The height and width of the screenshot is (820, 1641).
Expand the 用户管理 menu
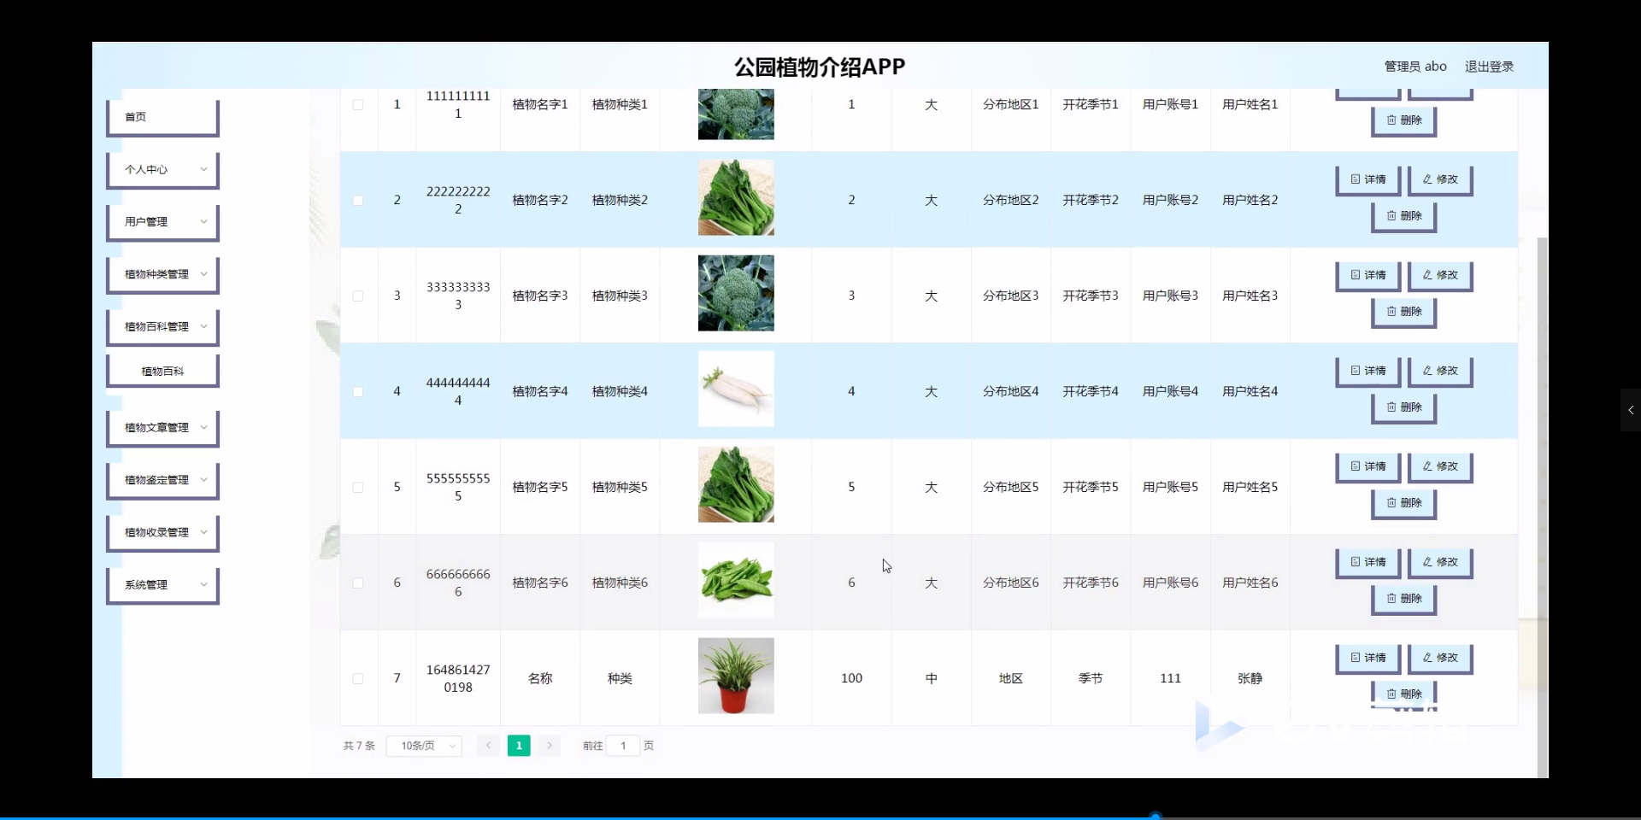[x=162, y=222]
